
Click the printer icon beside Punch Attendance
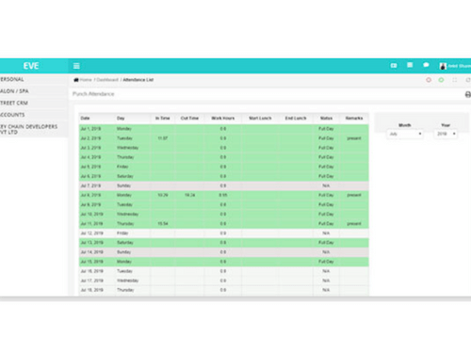pyautogui.click(x=468, y=94)
